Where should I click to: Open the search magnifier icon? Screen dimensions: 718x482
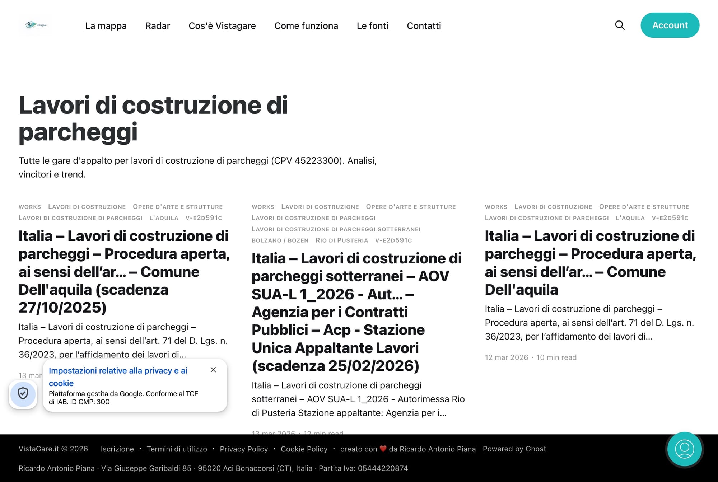click(620, 25)
